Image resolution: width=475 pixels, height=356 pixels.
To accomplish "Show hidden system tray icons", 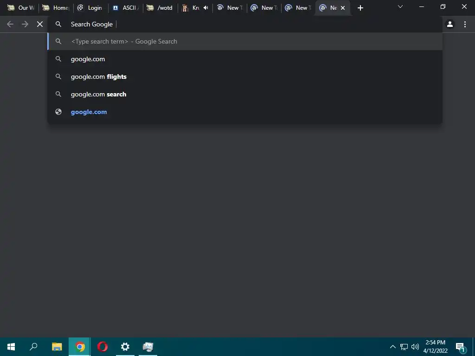I will click(x=392, y=347).
